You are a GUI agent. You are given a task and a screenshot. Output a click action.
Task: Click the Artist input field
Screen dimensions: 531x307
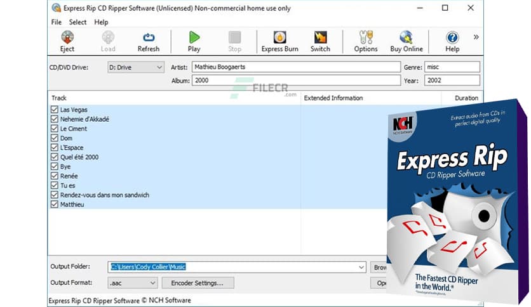pos(297,67)
